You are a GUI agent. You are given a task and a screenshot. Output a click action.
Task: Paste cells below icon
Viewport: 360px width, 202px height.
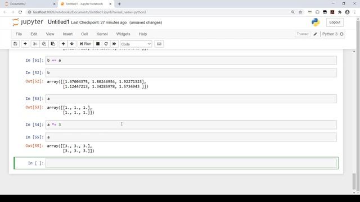click(x=53, y=44)
